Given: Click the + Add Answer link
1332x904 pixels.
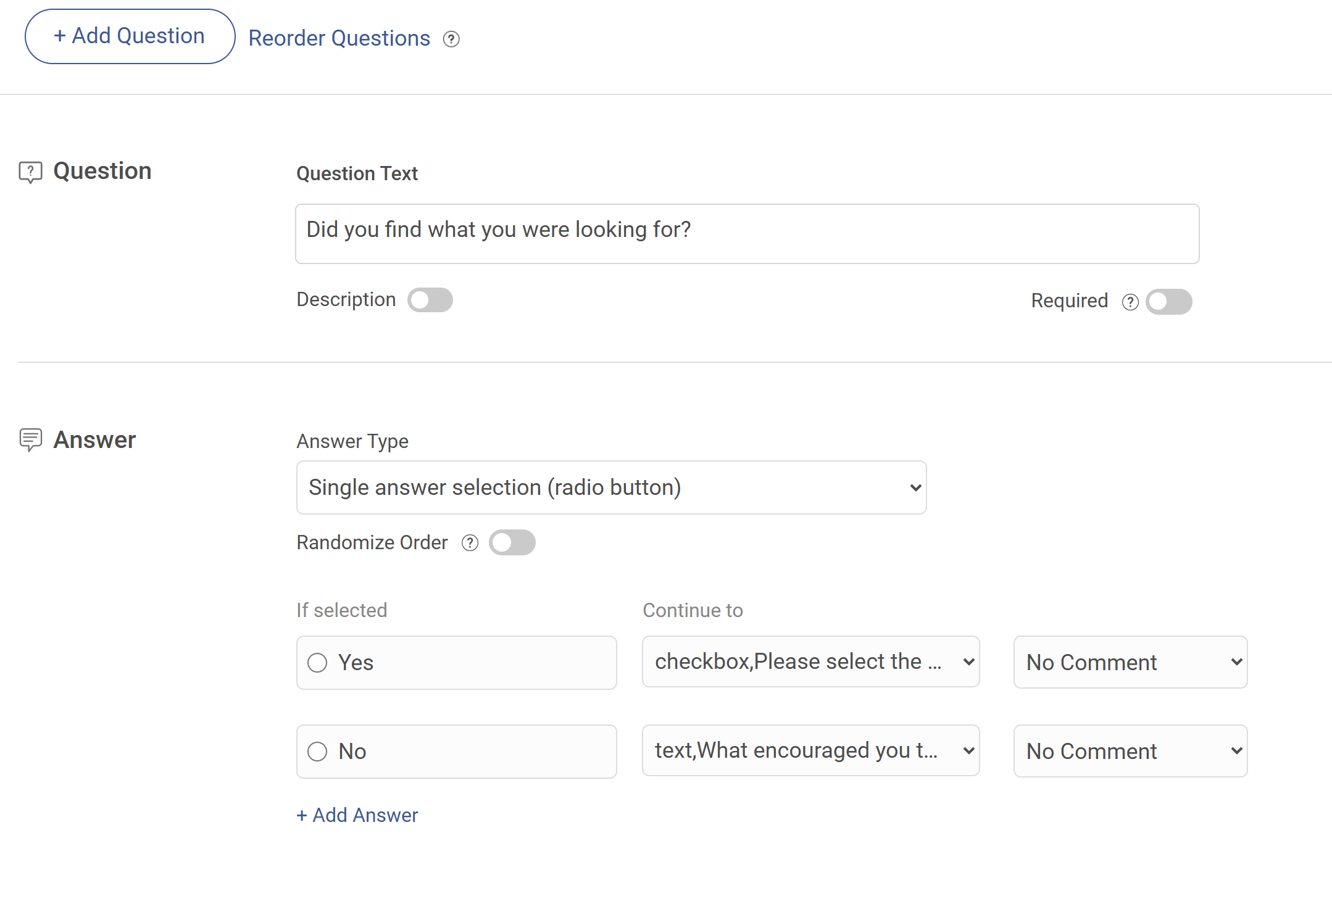Looking at the screenshot, I should coord(357,815).
